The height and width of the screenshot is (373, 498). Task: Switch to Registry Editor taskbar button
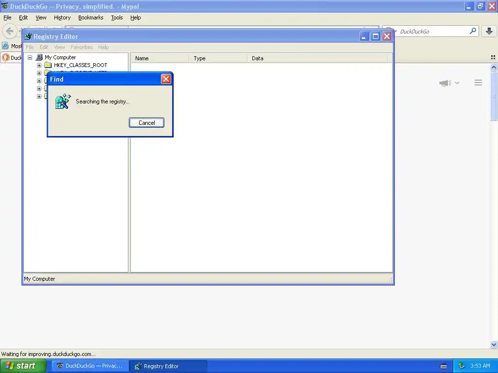168,366
